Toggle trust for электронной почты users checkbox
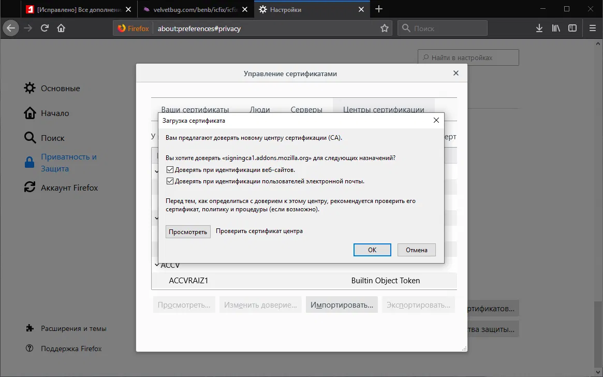The image size is (603, 377). (170, 181)
